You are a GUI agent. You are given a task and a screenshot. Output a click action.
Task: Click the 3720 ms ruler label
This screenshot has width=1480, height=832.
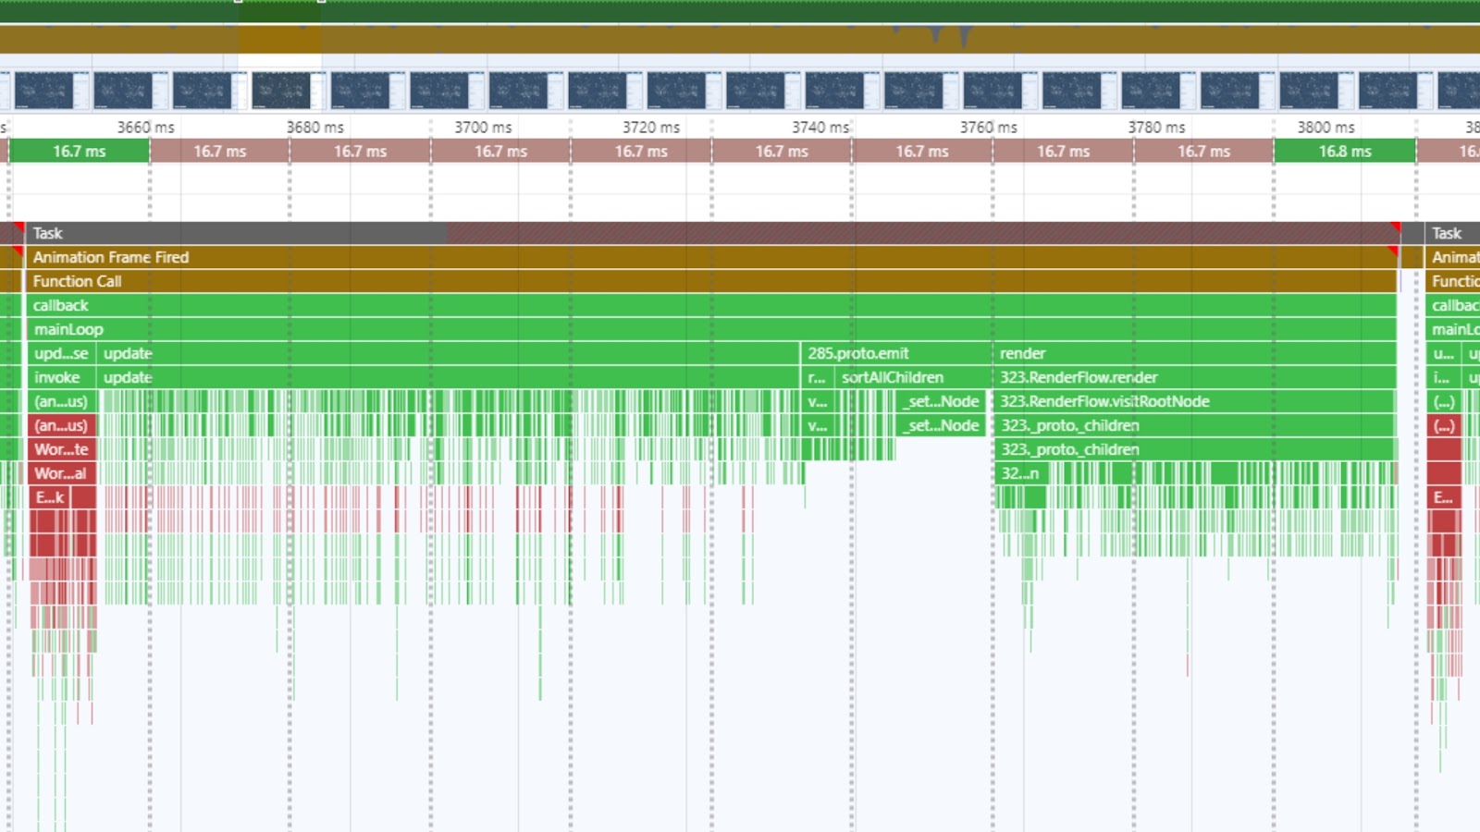coord(651,128)
